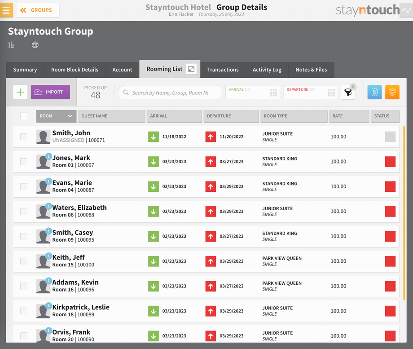Click the red departure arrow for Evans, Marie
The image size is (413, 349).
coord(211,186)
